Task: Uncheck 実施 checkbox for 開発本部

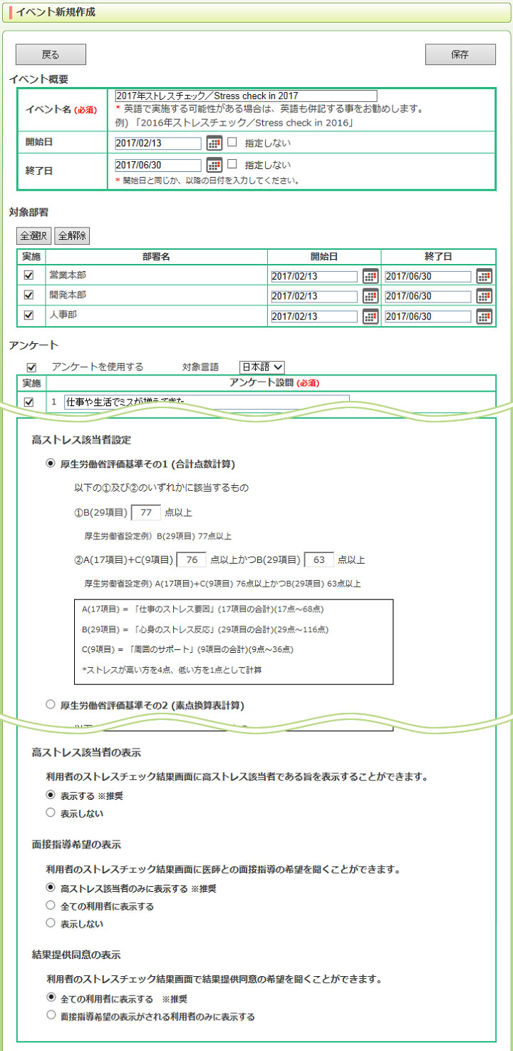Action: click(x=29, y=295)
